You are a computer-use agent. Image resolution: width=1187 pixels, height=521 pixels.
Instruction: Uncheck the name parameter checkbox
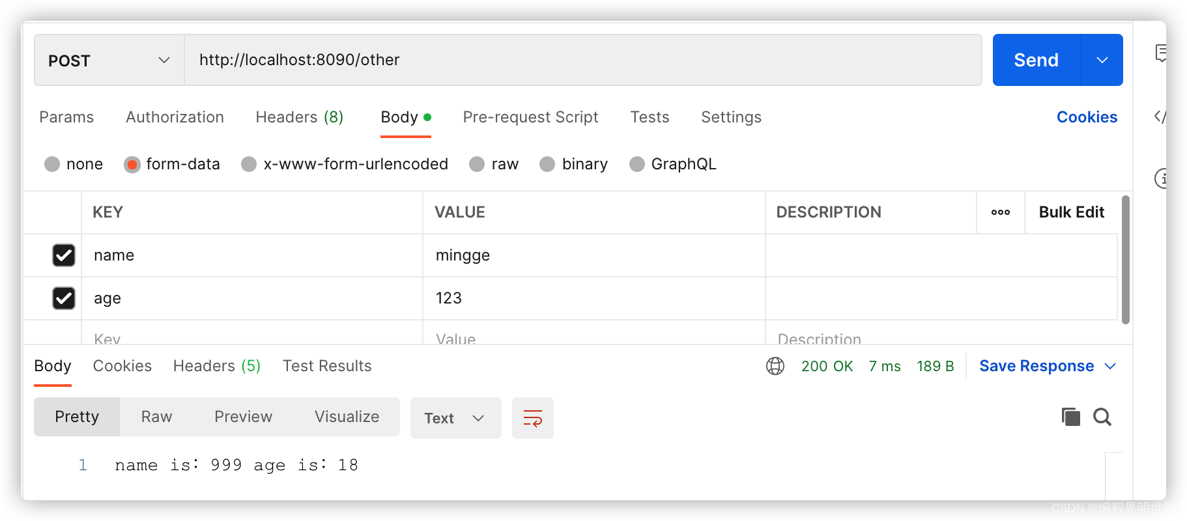(x=64, y=255)
